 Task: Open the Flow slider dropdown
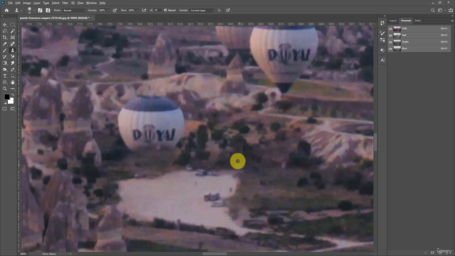[137, 10]
